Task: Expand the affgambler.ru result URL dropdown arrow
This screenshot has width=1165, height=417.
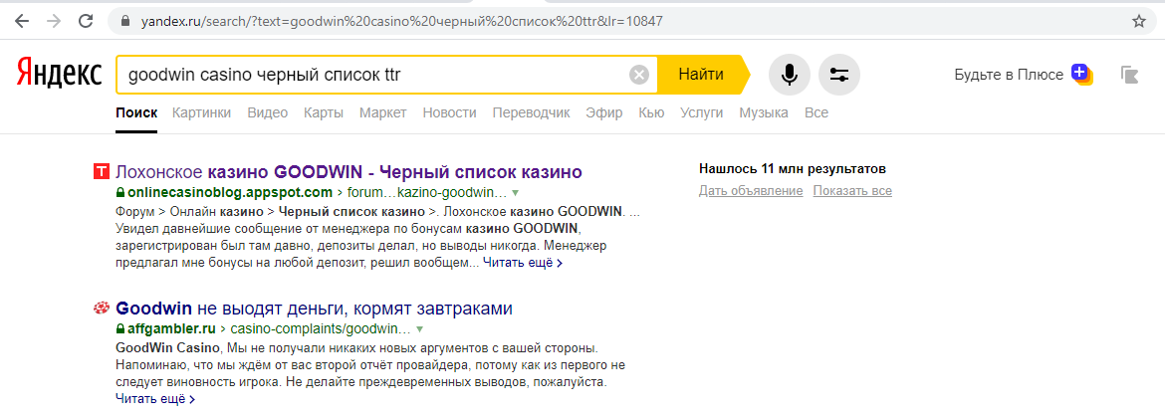Action: 420,328
